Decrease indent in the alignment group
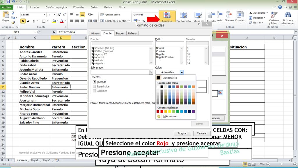The width and height of the screenshot is (298, 168). click(x=90, y=21)
